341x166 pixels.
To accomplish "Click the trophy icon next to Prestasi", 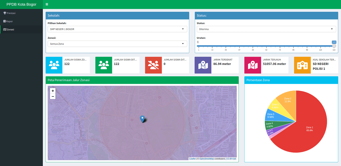I will click(x=5, y=13).
